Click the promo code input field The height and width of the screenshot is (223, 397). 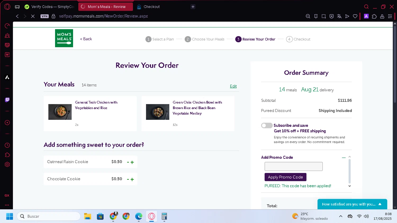click(294, 166)
